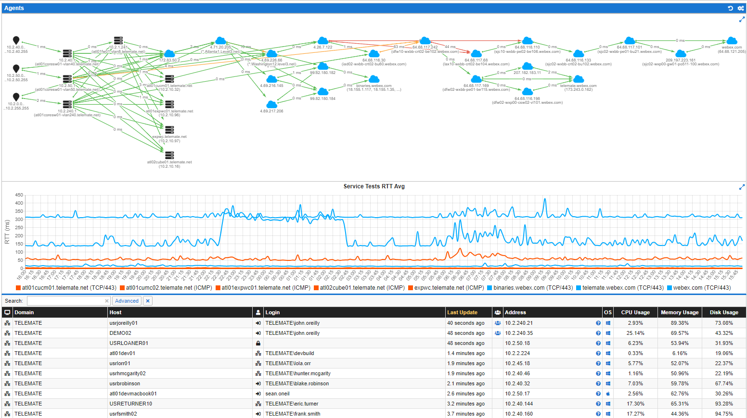Sort table by Memory Usage column

tap(680, 312)
